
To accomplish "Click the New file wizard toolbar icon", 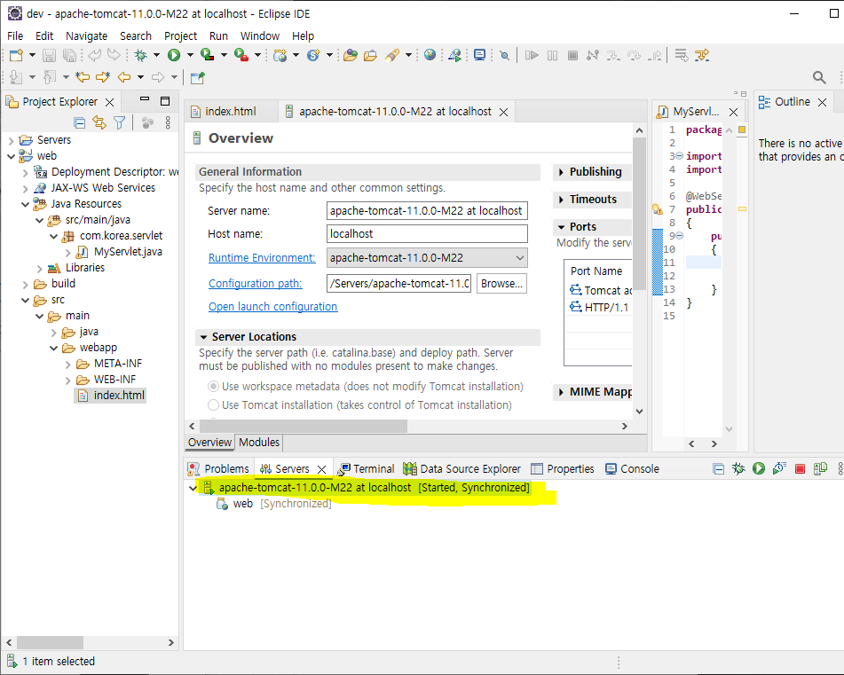I will (x=17, y=55).
